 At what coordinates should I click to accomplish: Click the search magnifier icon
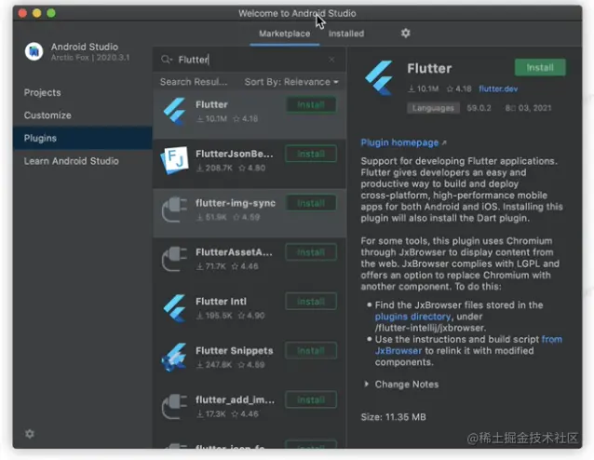click(166, 60)
